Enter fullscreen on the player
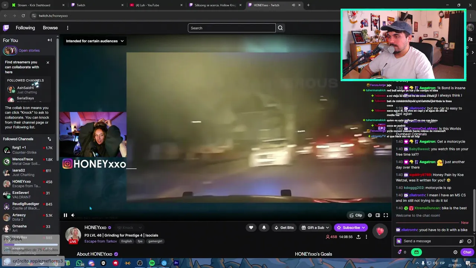Image resolution: width=476 pixels, height=268 pixels. 386,215
